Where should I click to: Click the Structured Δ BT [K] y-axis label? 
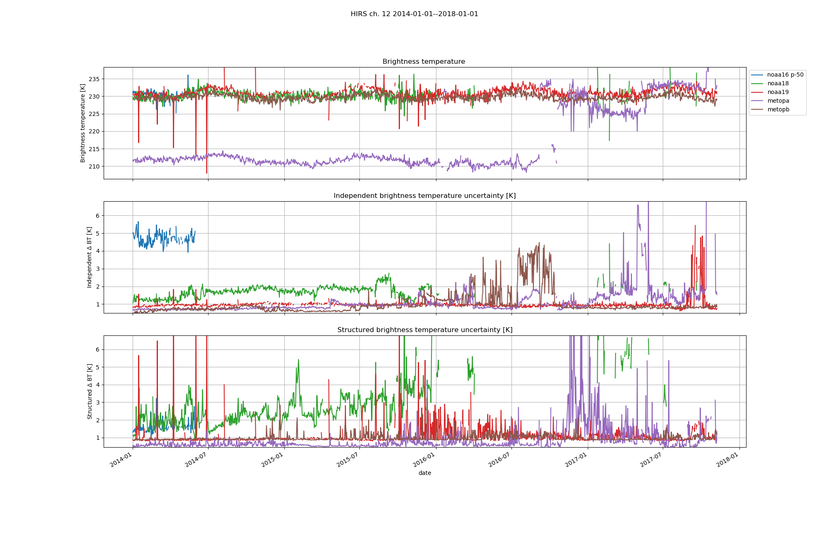[90, 391]
